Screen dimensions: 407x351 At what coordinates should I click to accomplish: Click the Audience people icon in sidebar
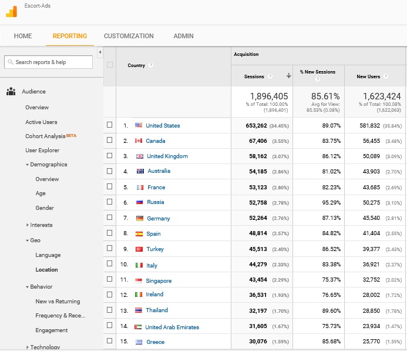[x=11, y=91]
